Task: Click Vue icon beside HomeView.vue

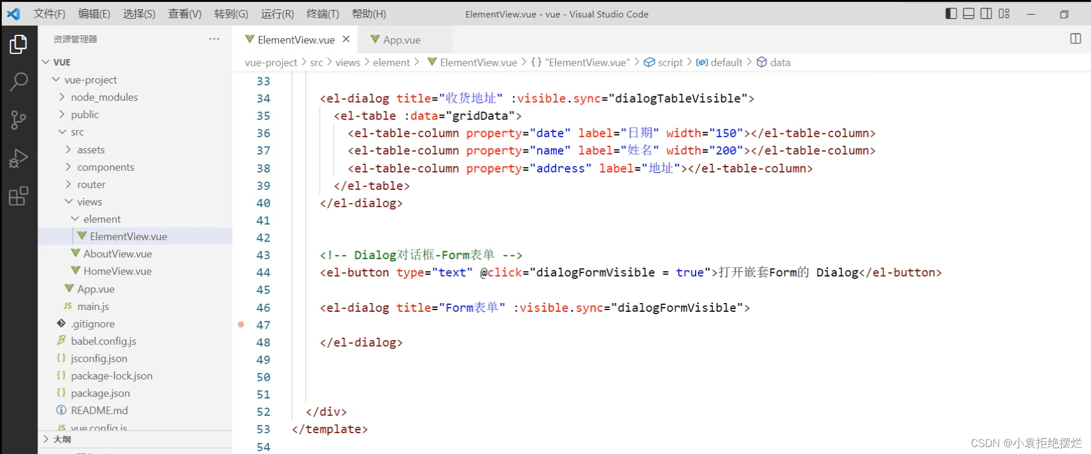Action: click(75, 271)
